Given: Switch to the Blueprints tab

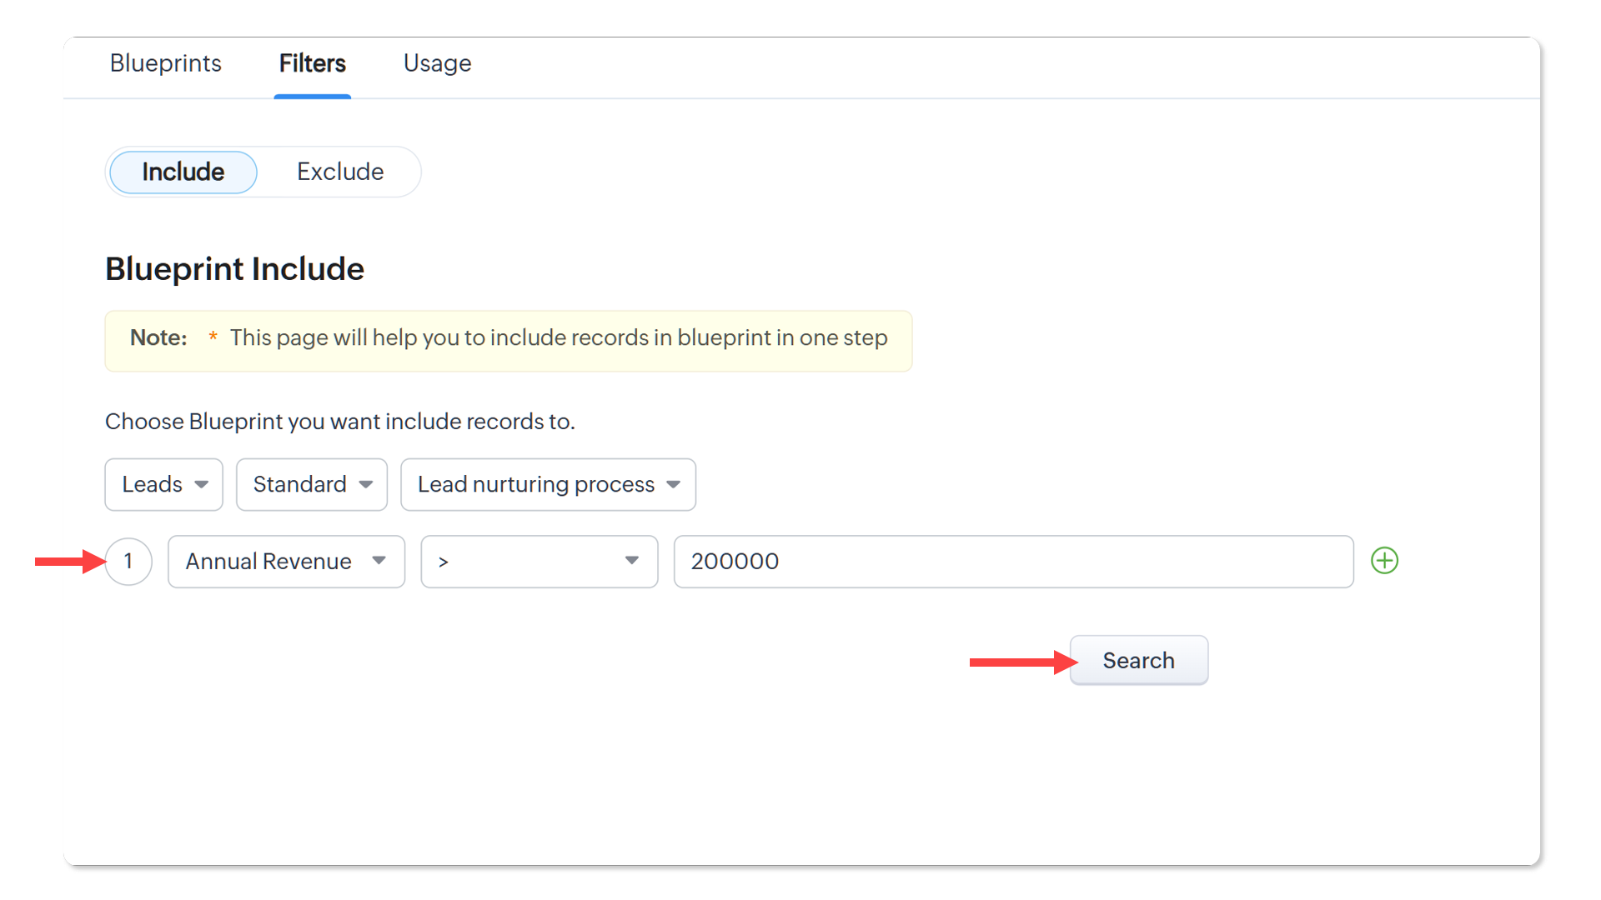Looking at the screenshot, I should [165, 63].
